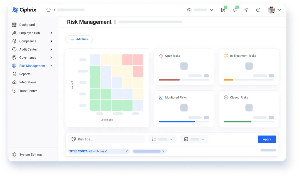Viewport: 300px width, 178px height.
Task: Click the Closed Risks card title
Action: click(x=239, y=97)
